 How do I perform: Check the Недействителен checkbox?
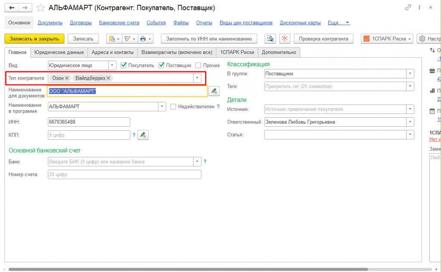[173, 107]
